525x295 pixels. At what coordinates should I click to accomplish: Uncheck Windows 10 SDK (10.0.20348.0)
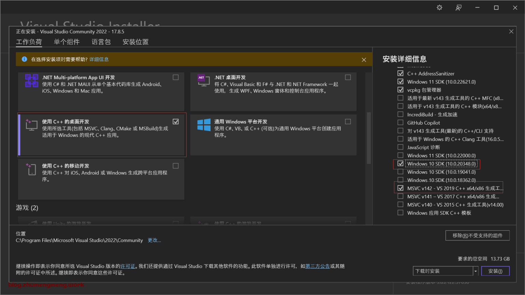pyautogui.click(x=401, y=164)
